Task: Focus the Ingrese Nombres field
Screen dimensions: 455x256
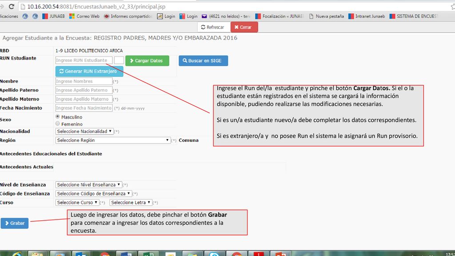Action: pos(84,81)
